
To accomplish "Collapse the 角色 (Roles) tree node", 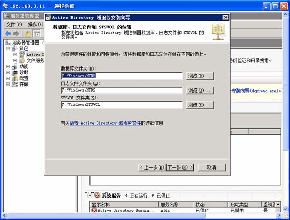I will 8,49.
